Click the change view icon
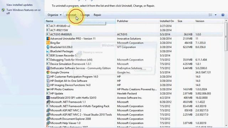 tap(211, 15)
